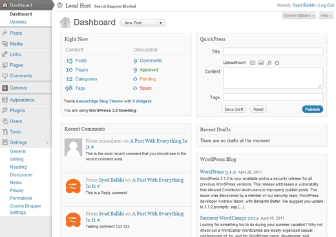This screenshot has width=336, height=237.
Task: Click the Genesis G icon
Action: 5,88
